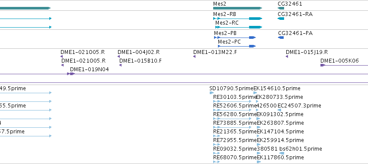Select the EK117860.5prime label
The height and width of the screenshot is (164, 368).
[x=280, y=157]
